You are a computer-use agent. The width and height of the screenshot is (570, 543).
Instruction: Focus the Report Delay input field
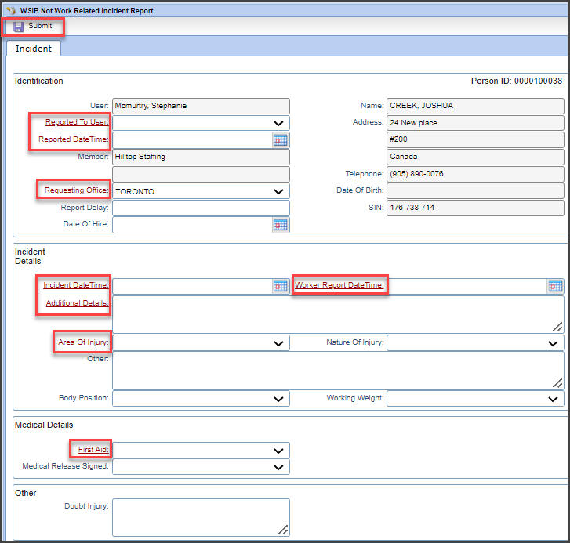coord(201,208)
